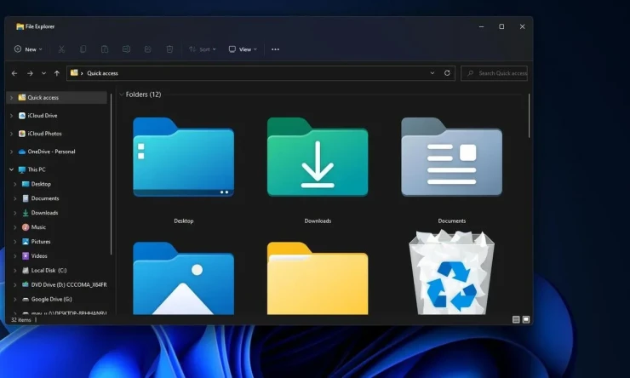This screenshot has width=630, height=378.
Task: Click the Copy icon in toolbar
Action: (83, 49)
